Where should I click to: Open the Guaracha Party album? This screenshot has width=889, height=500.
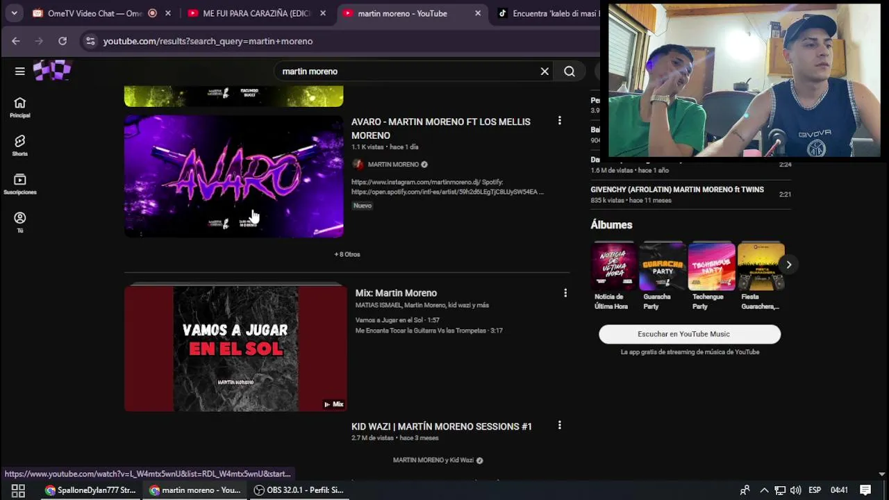[x=663, y=276]
